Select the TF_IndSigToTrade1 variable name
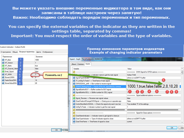The height and width of the screenshot is (138, 184). [93, 81]
